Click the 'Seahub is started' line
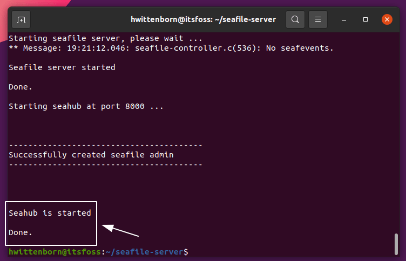The image size is (406, 261). coord(50,213)
